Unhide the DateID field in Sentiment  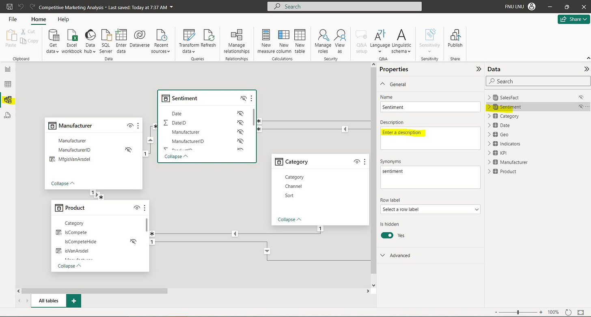pyautogui.click(x=240, y=123)
